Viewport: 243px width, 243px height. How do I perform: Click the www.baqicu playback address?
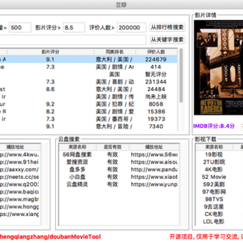click(20, 192)
